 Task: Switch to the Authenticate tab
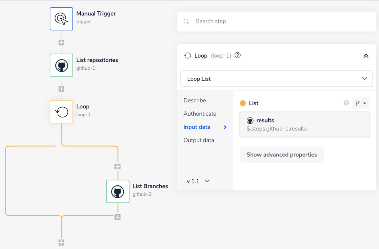click(200, 113)
